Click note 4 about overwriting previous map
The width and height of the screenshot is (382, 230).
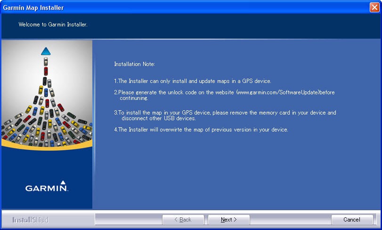click(201, 130)
